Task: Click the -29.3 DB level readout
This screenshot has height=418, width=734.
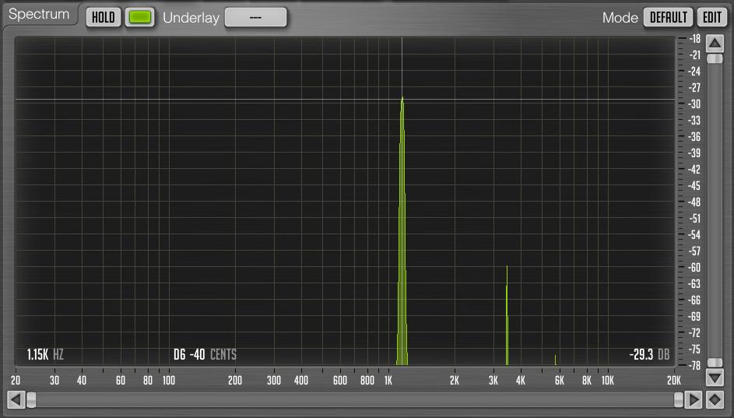Action: [649, 355]
